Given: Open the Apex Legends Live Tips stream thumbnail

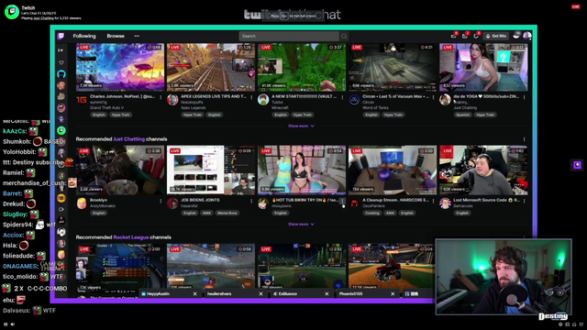Looking at the screenshot, I should pyautogui.click(x=211, y=67).
